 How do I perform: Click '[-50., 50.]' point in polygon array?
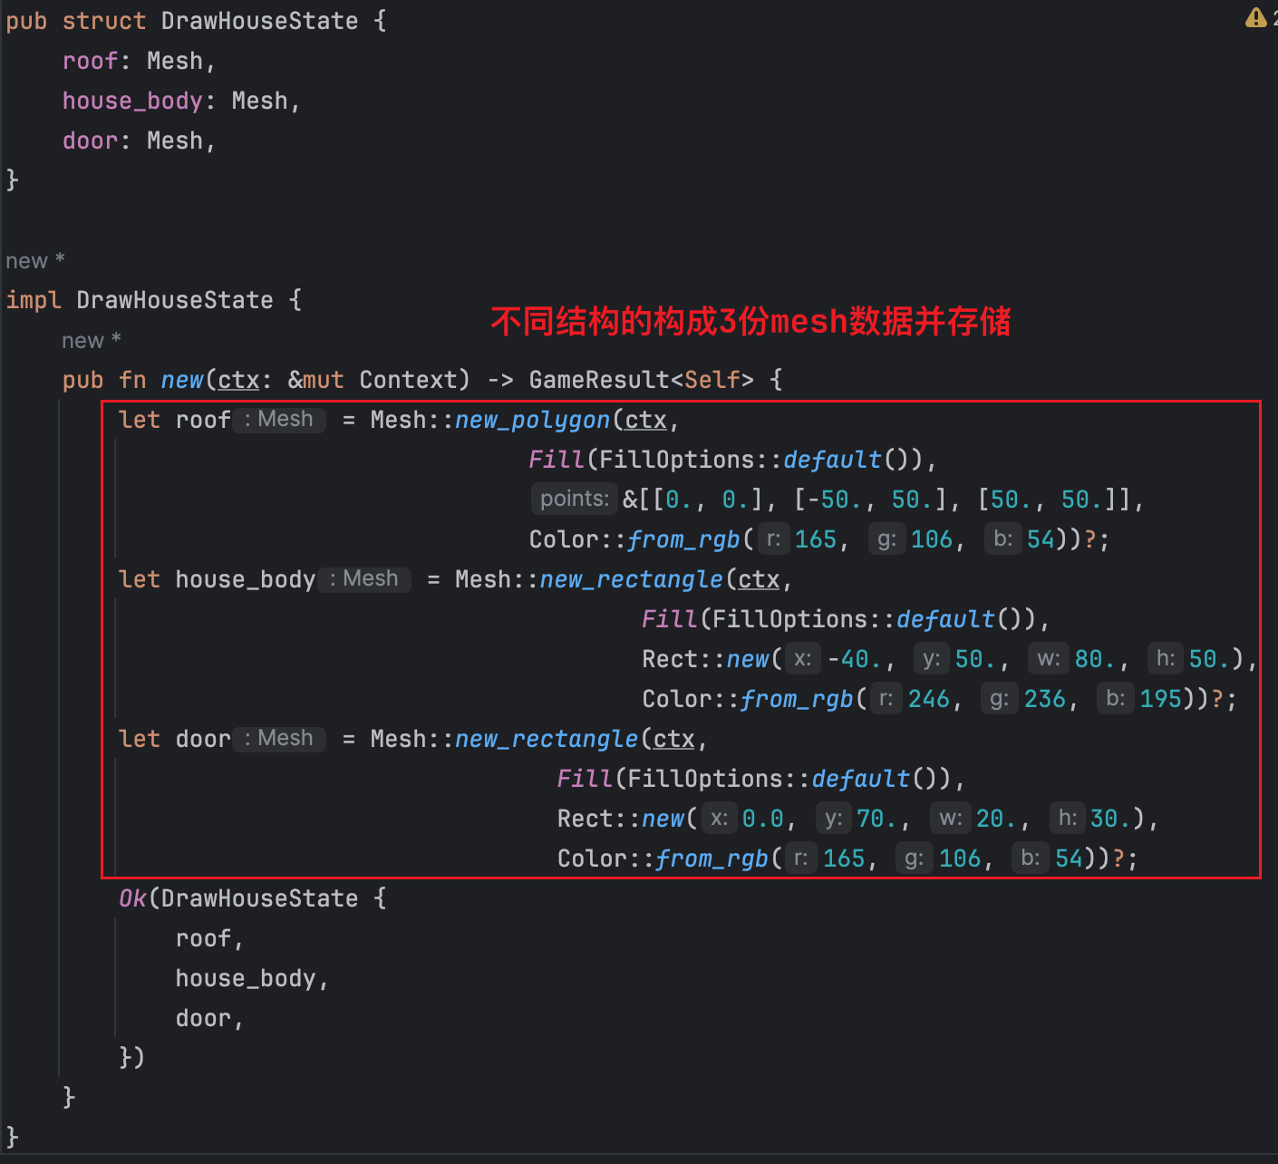click(x=872, y=500)
